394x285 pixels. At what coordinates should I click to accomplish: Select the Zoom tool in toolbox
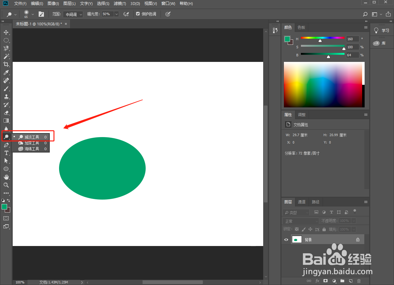pyautogui.click(x=6, y=185)
